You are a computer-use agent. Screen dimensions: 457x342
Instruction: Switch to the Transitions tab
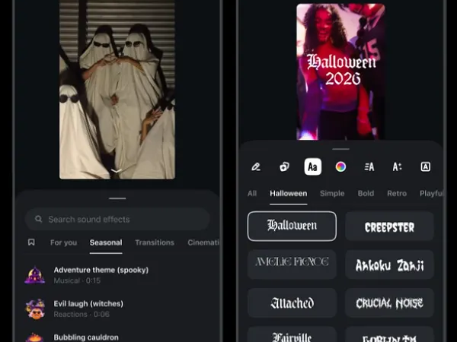pos(155,242)
